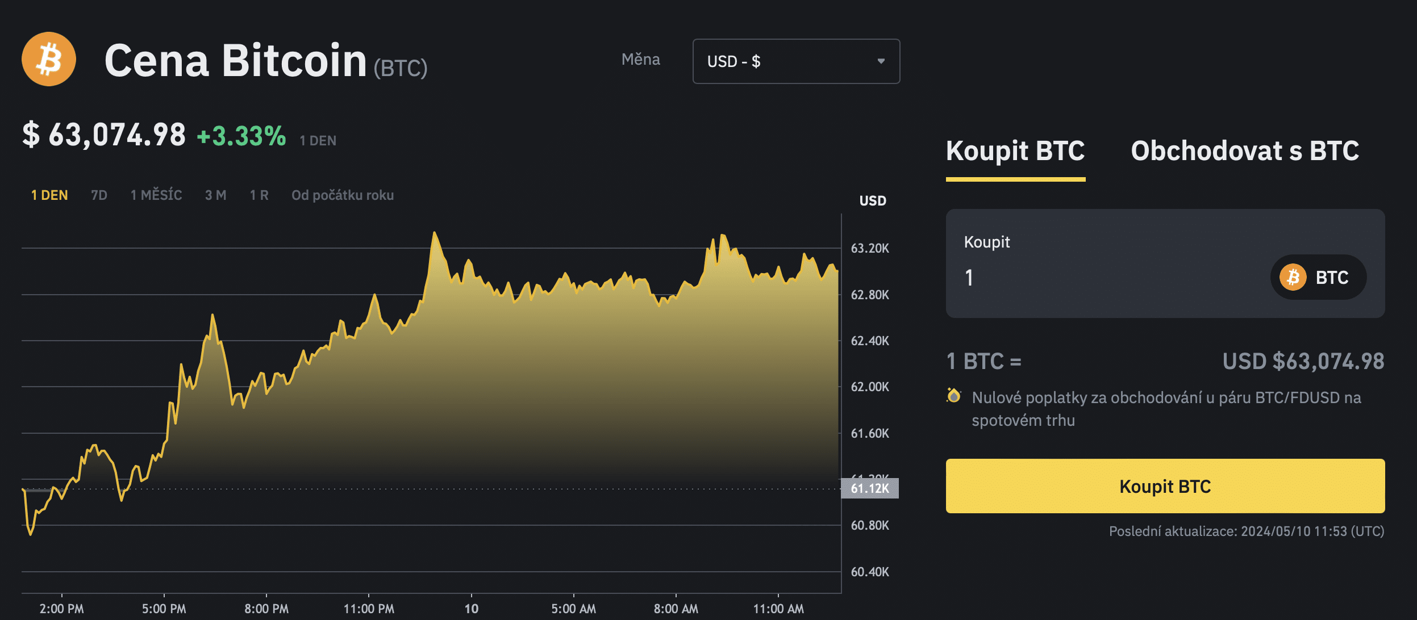Click the yellow Koupit BTC button
Screen dimensions: 1417x620
[x=1165, y=486]
